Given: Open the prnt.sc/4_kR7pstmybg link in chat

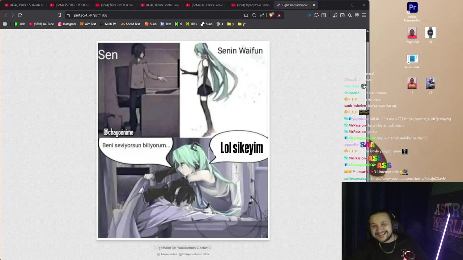Looking at the screenshot, I should [x=427, y=119].
